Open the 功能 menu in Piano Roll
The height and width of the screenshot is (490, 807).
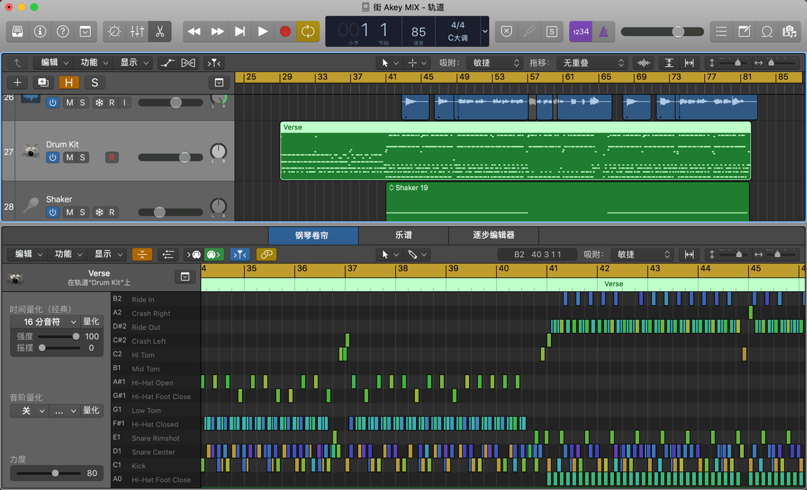66,254
